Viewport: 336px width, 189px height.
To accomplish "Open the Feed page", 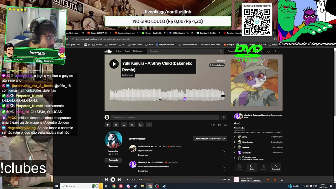I will [127, 51].
